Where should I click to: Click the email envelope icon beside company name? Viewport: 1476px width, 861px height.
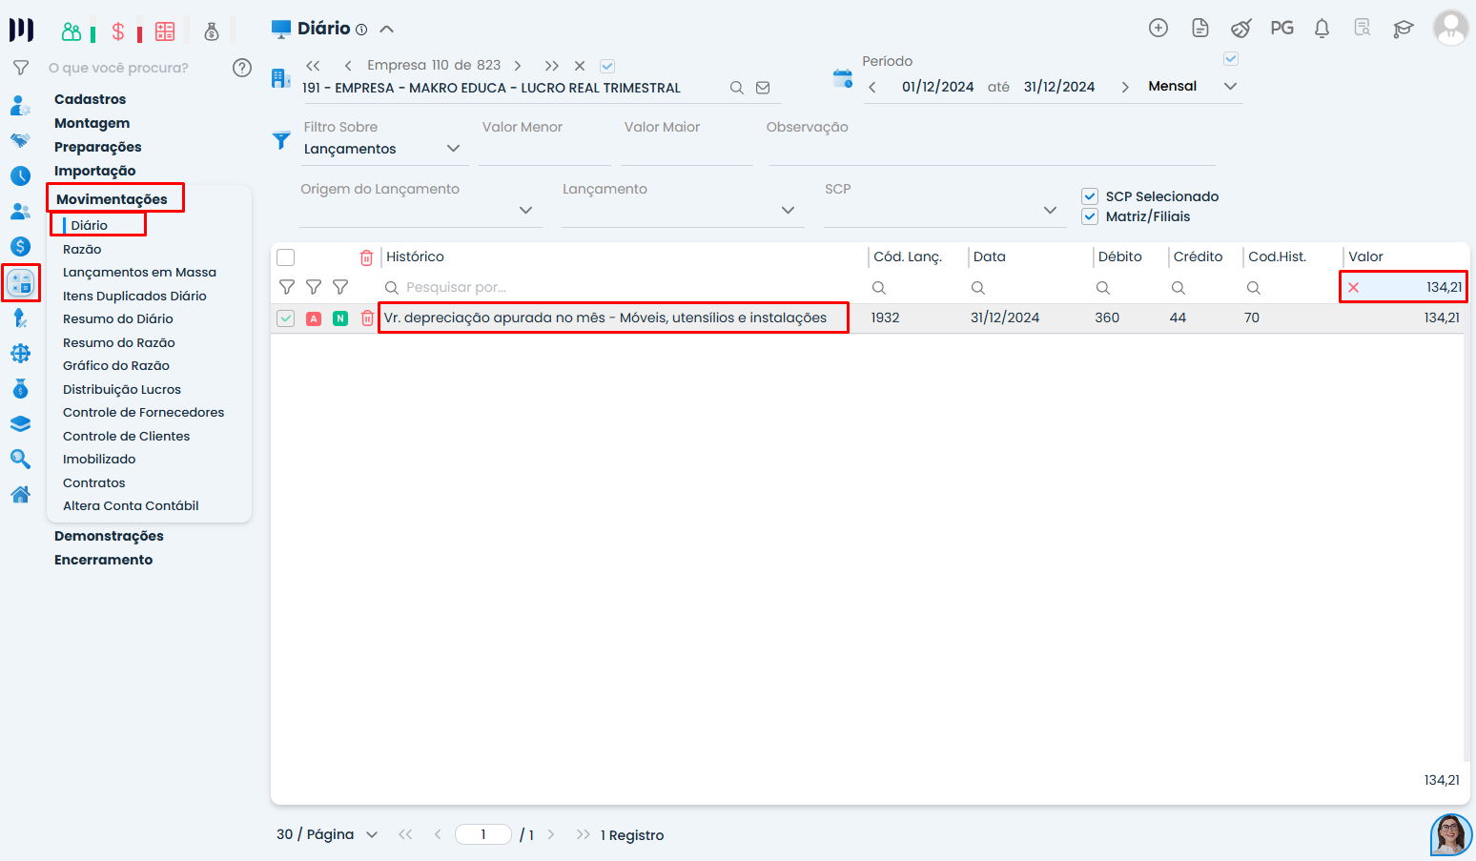[763, 88]
